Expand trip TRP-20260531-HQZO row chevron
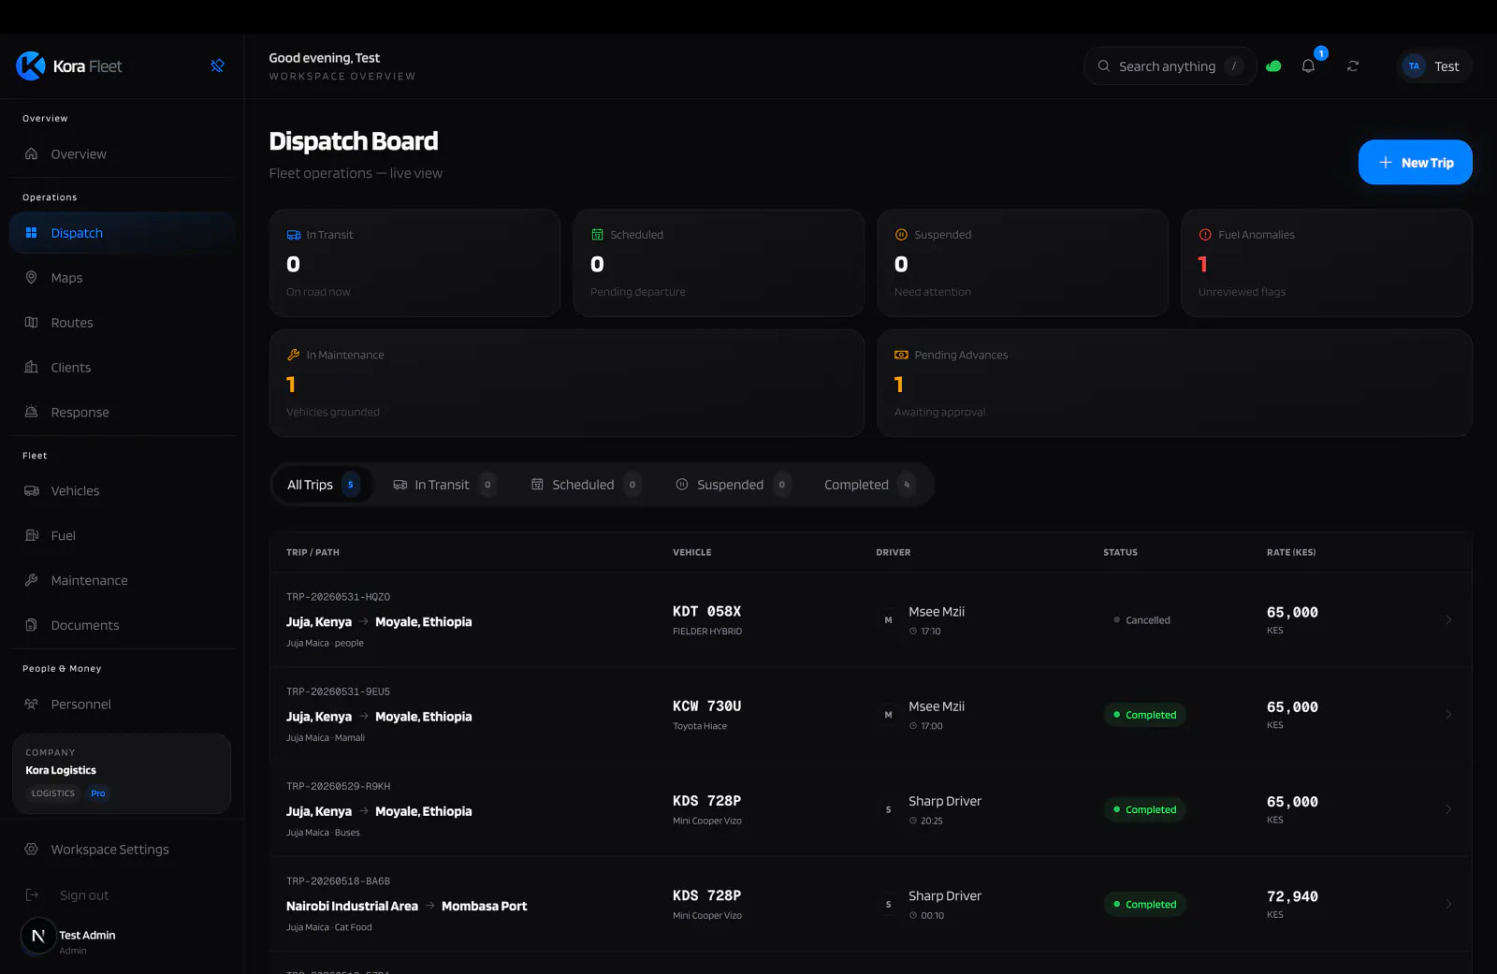Viewport: 1497px width, 974px height. click(1448, 620)
